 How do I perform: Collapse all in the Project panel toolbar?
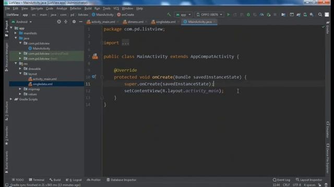pos(66,22)
